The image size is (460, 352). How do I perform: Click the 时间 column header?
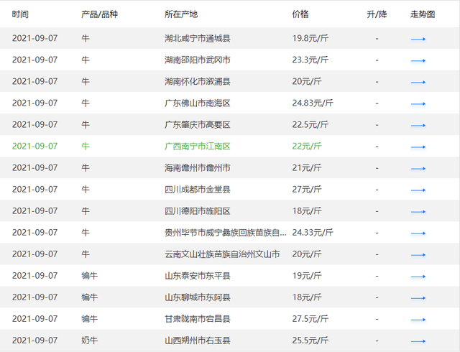(x=21, y=14)
